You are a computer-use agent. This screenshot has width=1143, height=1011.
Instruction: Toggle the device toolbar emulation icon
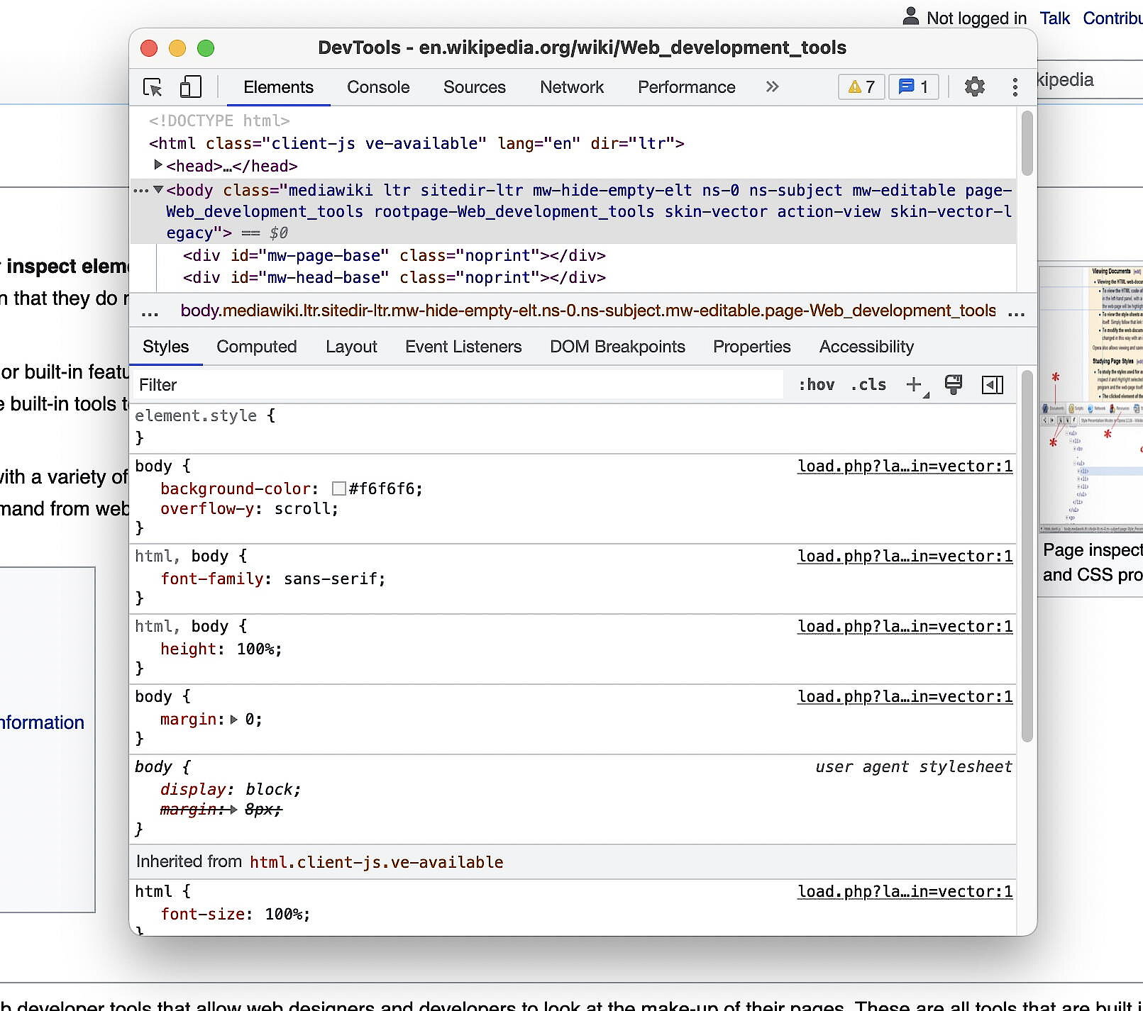(x=189, y=86)
